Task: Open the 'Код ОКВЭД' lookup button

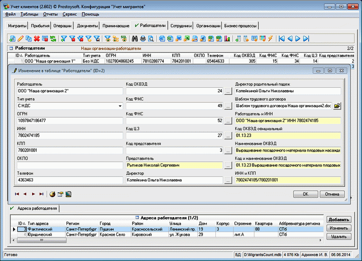Action: 228,91
